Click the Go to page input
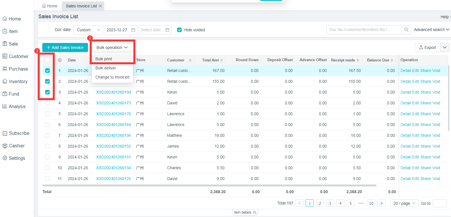This screenshot has height=217, width=451. point(440,203)
